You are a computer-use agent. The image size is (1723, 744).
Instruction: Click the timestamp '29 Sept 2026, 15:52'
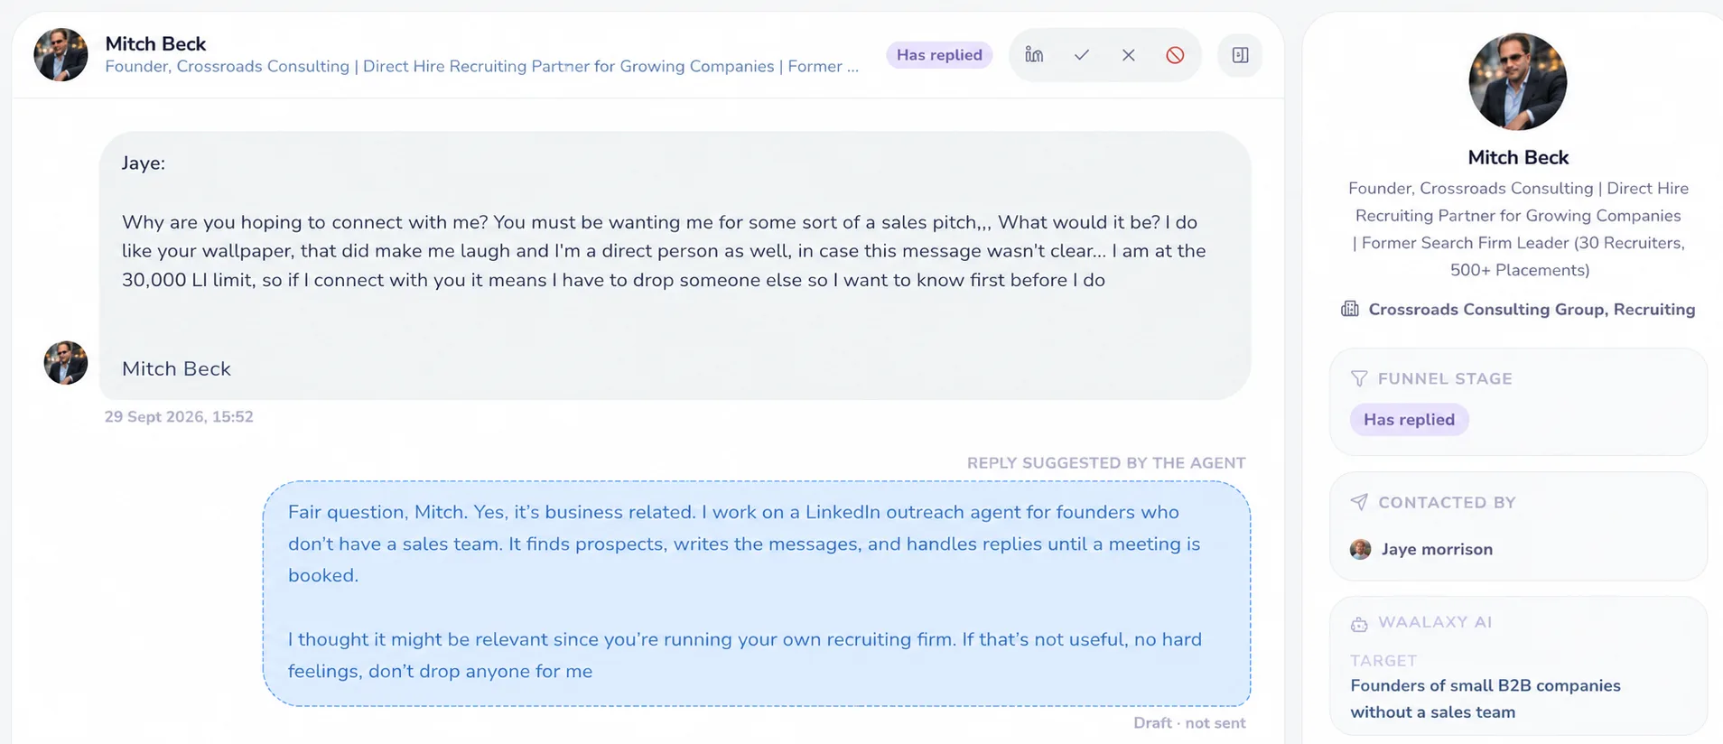[x=179, y=416]
